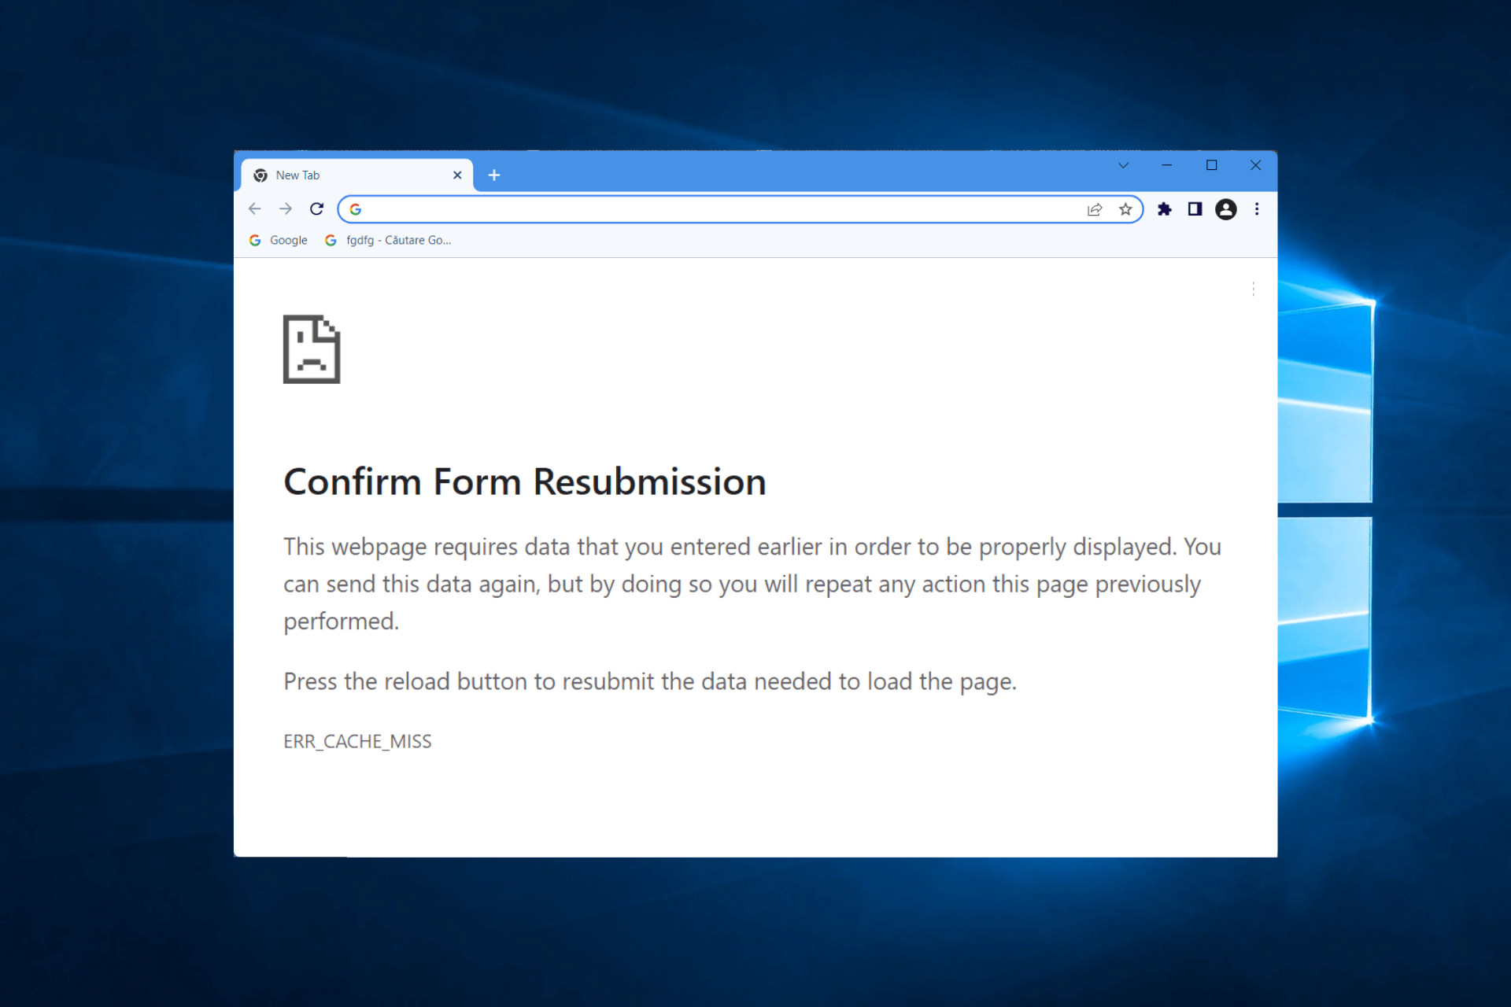The image size is (1511, 1007).
Task: Bookmark this tab with star icon
Action: 1125,209
